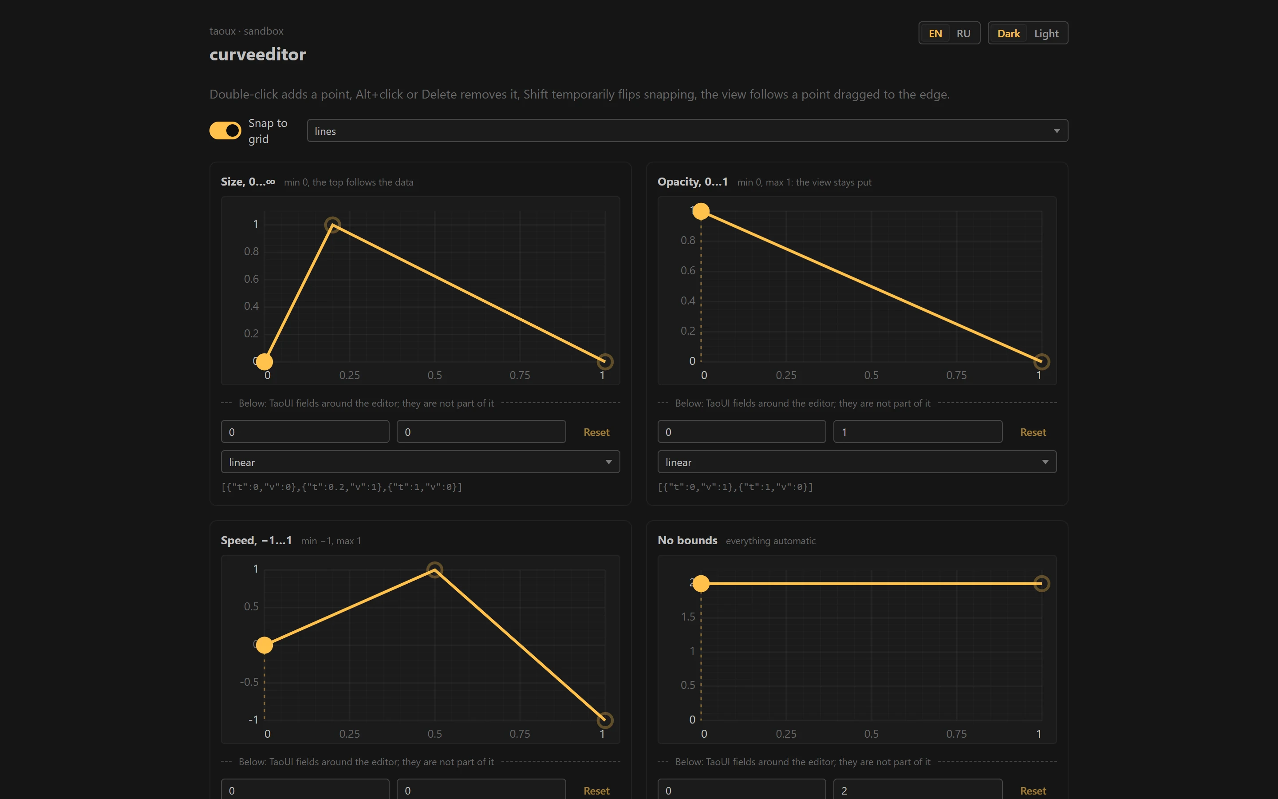Select the Opacity curve start point at value 1
Viewport: 1278px width, 799px height.
pyautogui.click(x=701, y=211)
